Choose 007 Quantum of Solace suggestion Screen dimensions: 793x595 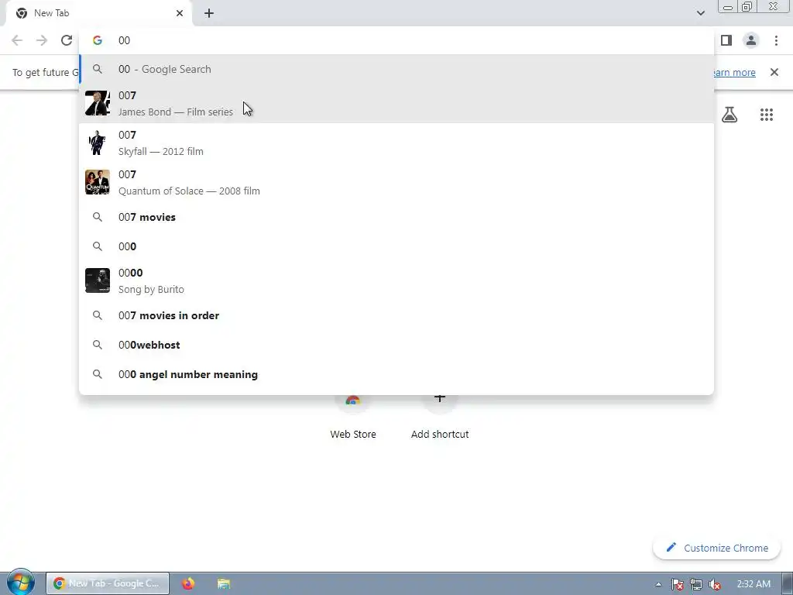tap(396, 182)
